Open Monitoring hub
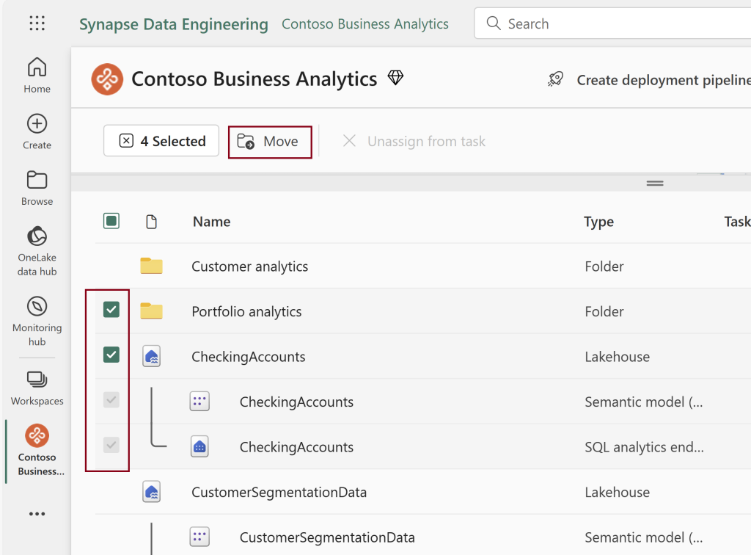This screenshot has height=555, width=751. coord(37,321)
